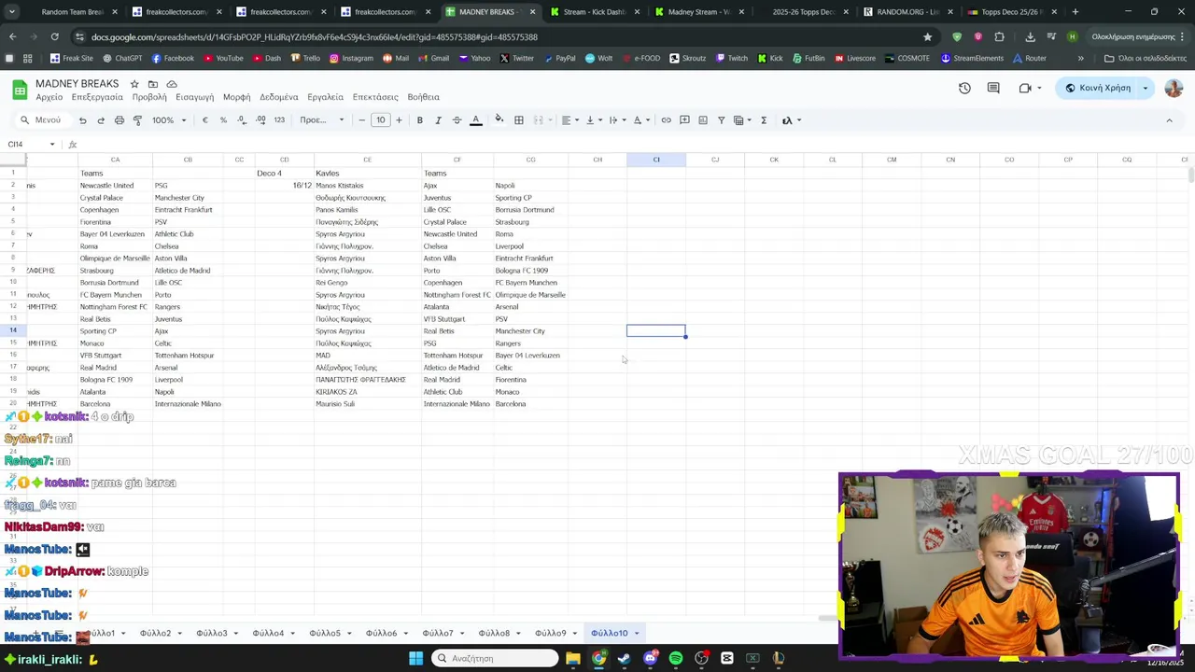The height and width of the screenshot is (672, 1195).
Task: Open the borders tool
Action: tap(519, 120)
